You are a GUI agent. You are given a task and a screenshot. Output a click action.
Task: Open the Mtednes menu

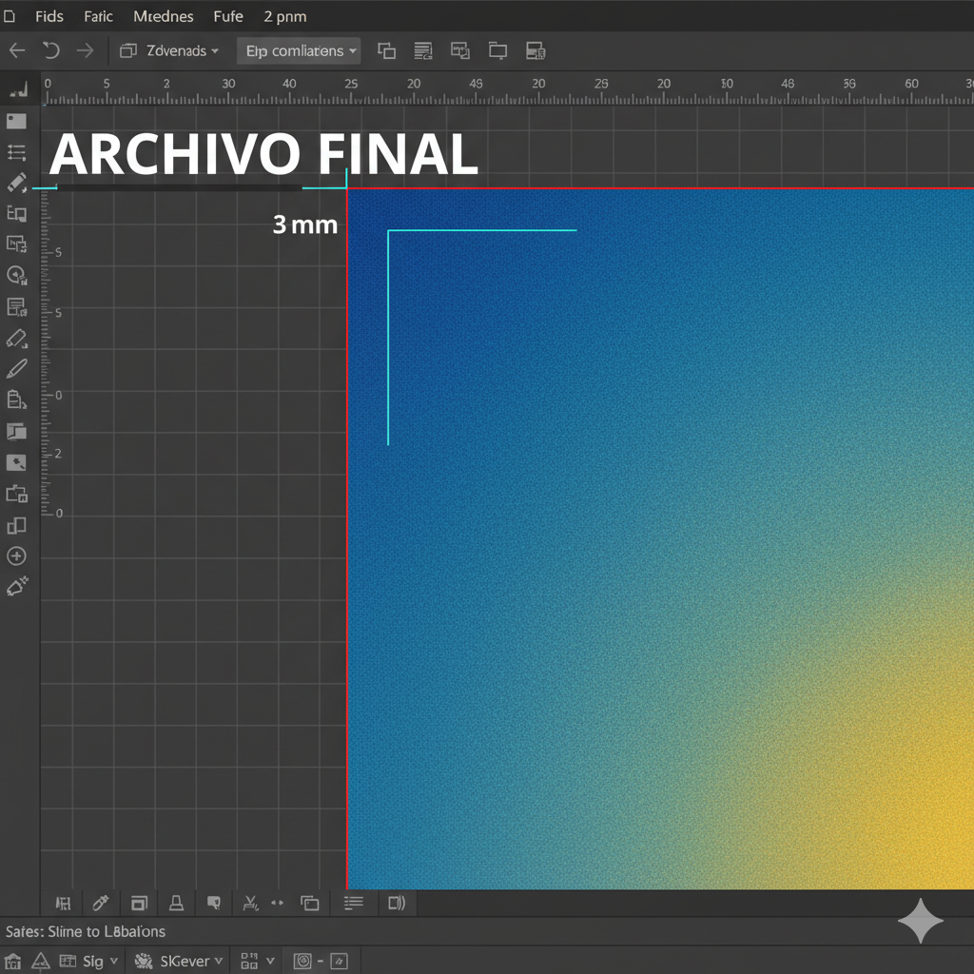coord(163,16)
